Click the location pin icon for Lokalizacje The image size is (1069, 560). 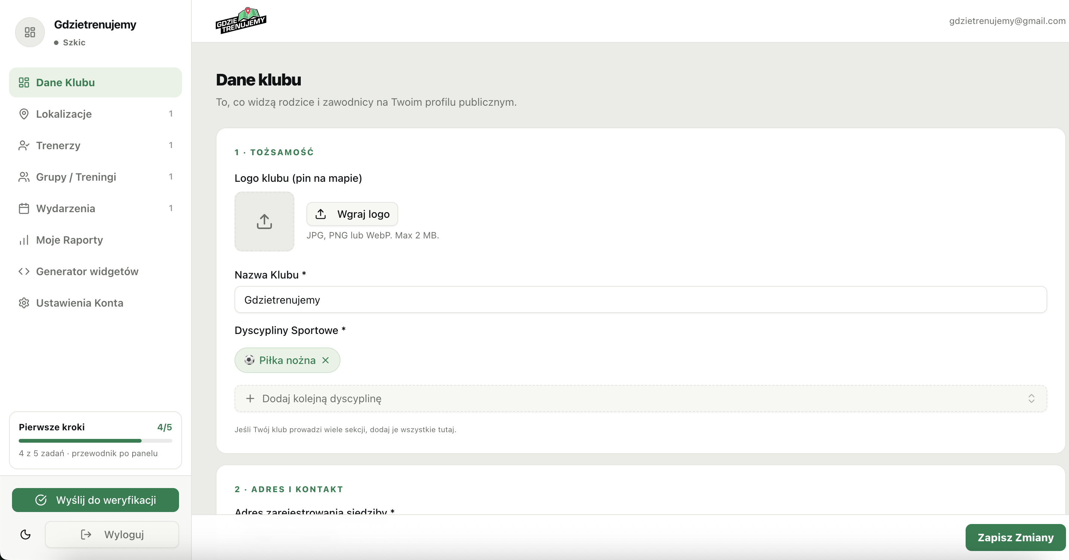coord(24,114)
